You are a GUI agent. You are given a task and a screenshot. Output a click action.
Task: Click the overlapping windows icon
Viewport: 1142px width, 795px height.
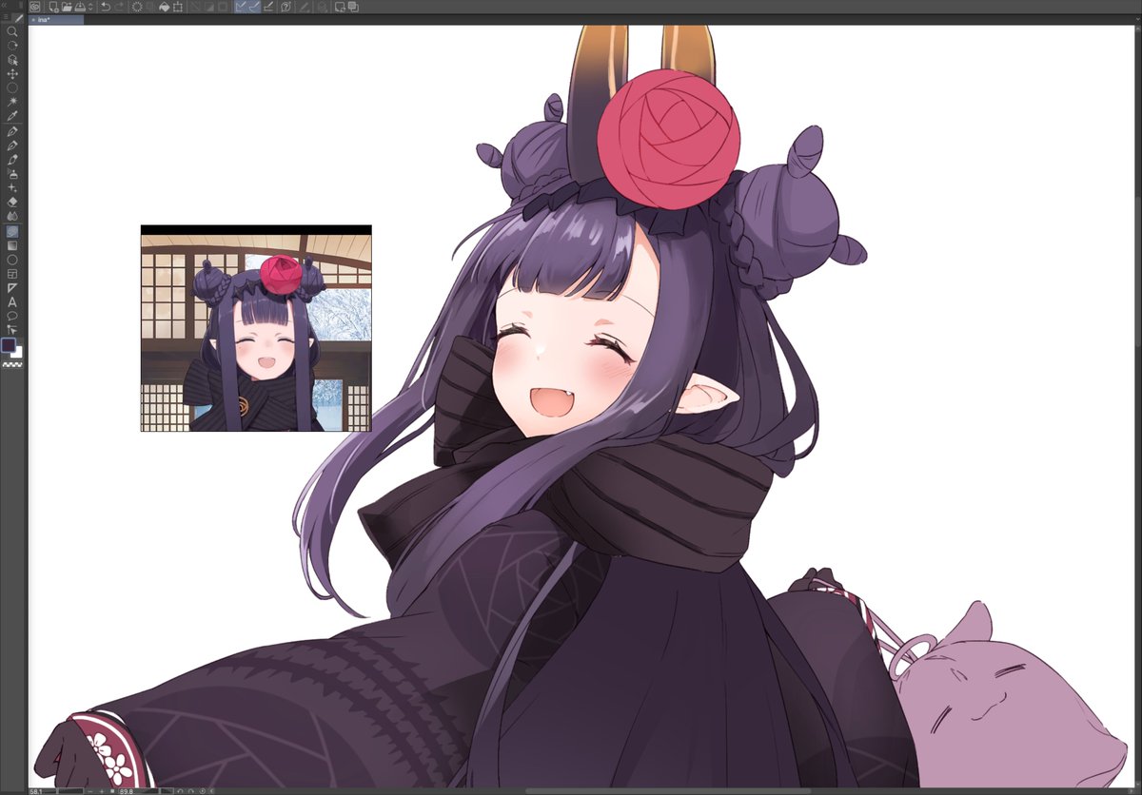pos(353,7)
